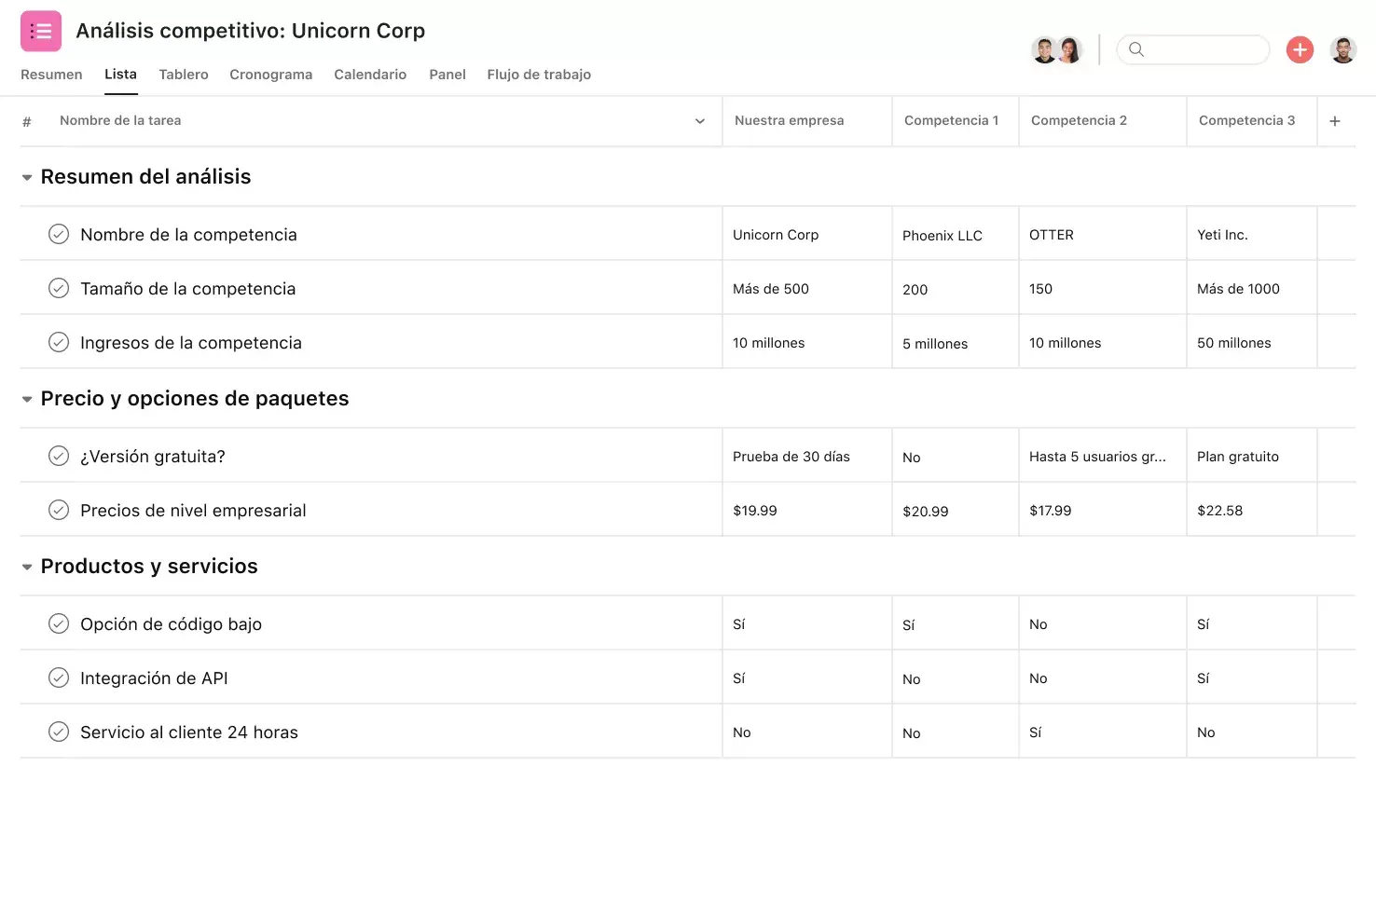
Task: Select the Más de 1000 cell
Action: pos(1252,288)
